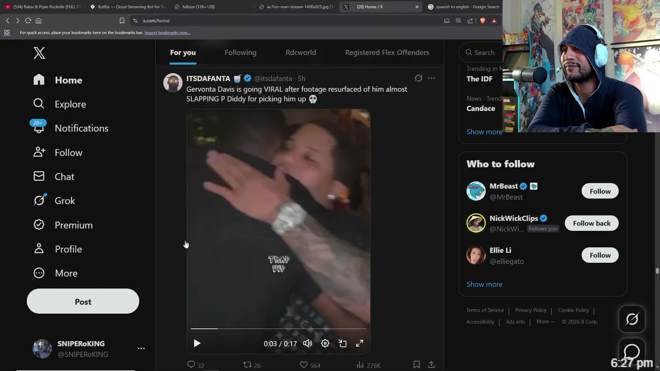Viewport: 660px width, 371px height.
Task: Switch to the For you tab
Action: pos(183,53)
